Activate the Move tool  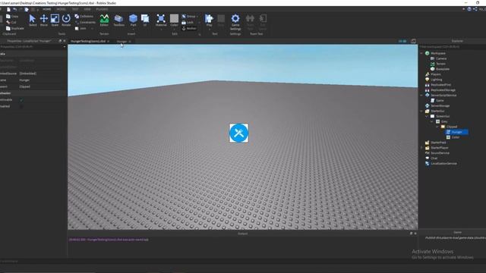pos(44,20)
